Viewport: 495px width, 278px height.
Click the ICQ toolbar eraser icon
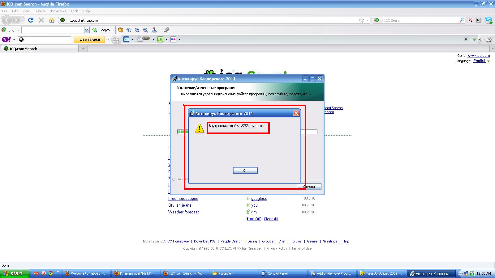[x=167, y=30]
